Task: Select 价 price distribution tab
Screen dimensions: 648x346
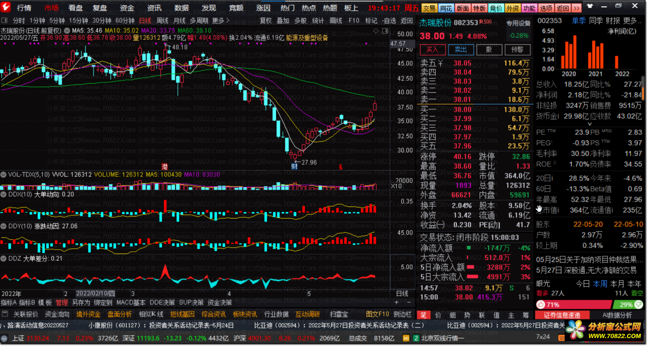Action: pos(438,315)
